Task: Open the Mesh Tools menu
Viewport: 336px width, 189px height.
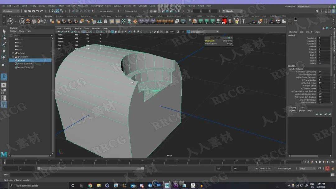Action: (83, 6)
